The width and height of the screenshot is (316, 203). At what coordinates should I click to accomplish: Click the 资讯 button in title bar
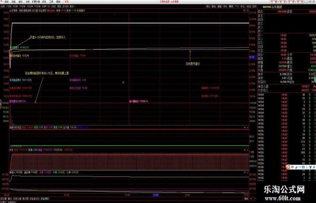click(x=282, y=2)
